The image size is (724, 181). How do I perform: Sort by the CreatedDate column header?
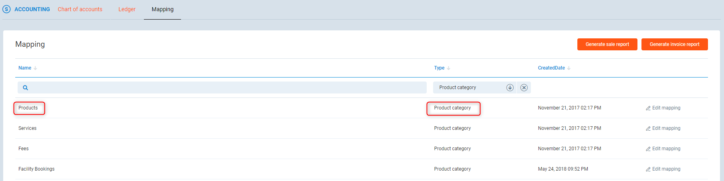[x=551, y=68]
